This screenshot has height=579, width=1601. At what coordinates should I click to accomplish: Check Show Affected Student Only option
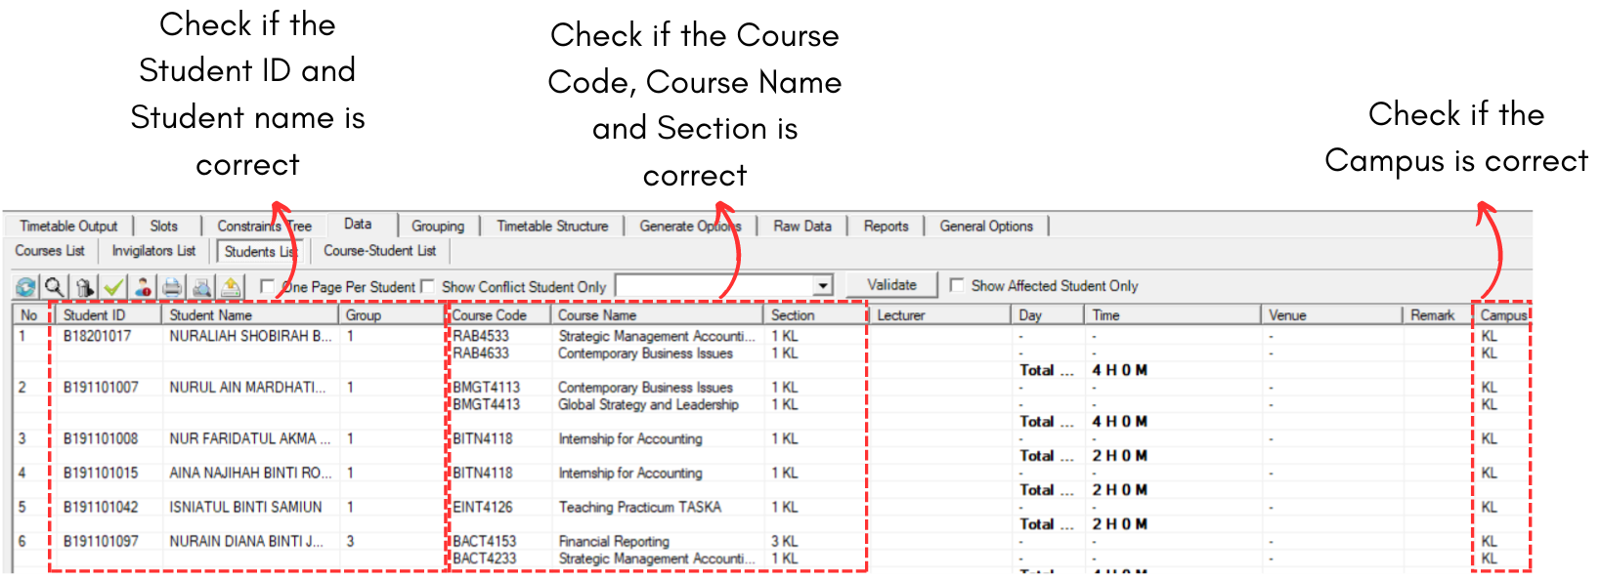click(x=957, y=285)
